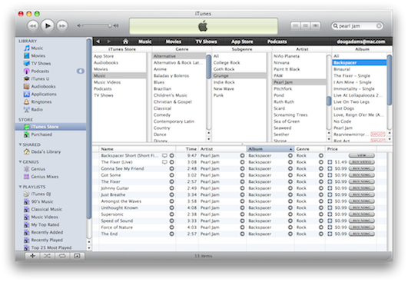This screenshot has height=282, width=408.
Task: Skip to the next track
Action: click(x=62, y=26)
